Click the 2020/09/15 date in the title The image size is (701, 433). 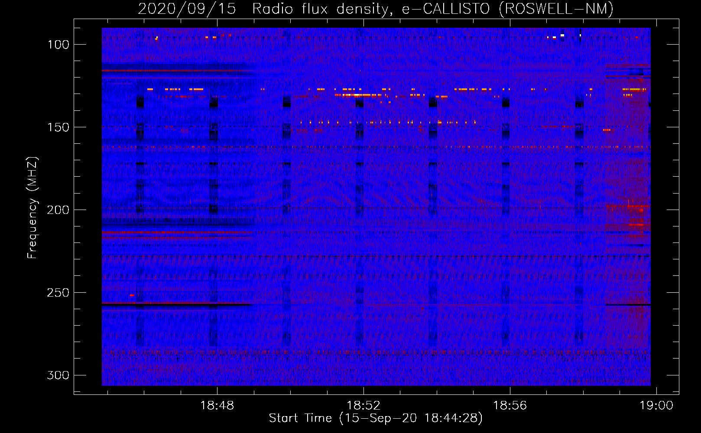click(x=187, y=9)
